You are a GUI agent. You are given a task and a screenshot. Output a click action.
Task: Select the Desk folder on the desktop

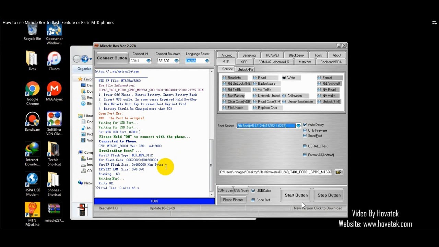[x=32, y=61]
